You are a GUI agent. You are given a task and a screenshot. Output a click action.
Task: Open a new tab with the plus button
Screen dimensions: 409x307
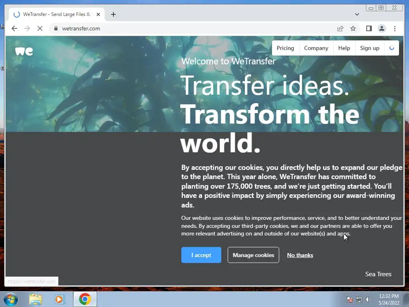coord(113,14)
